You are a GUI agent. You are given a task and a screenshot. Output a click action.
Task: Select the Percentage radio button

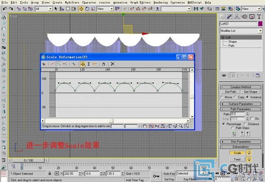pyautogui.click(x=223, y=124)
